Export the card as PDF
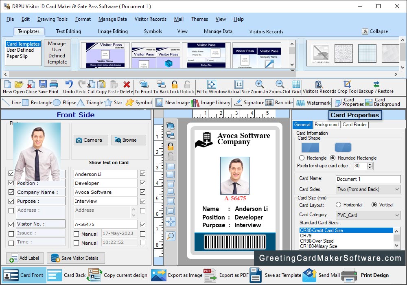 [226, 275]
